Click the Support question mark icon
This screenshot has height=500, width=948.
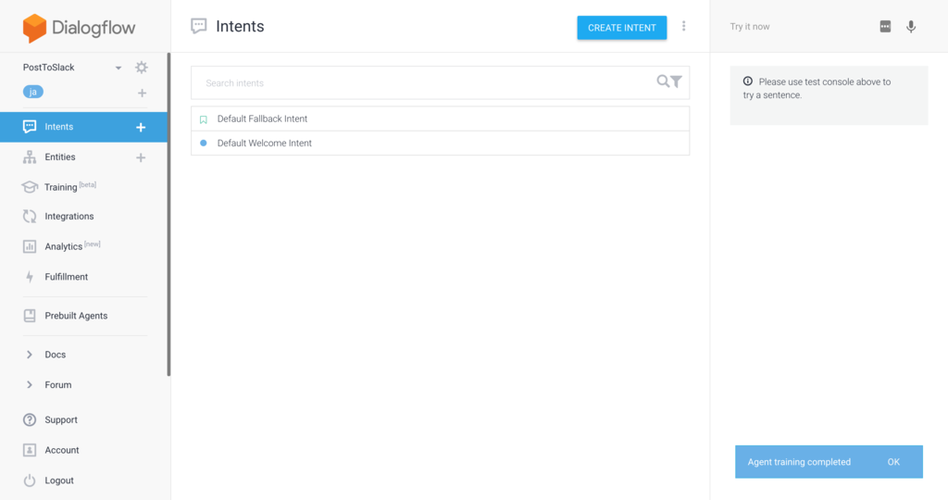(29, 419)
